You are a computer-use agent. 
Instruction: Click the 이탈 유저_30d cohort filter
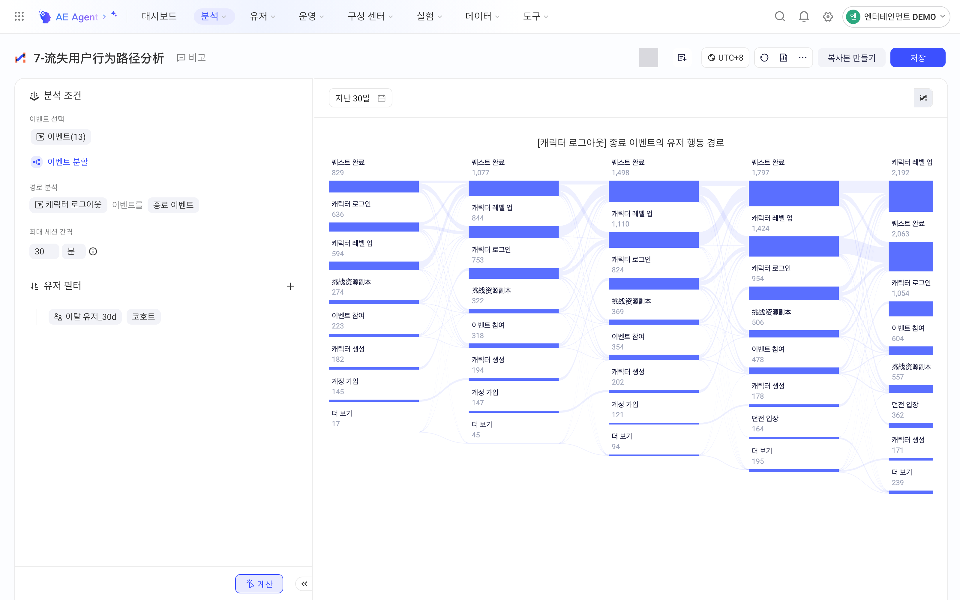click(x=85, y=317)
